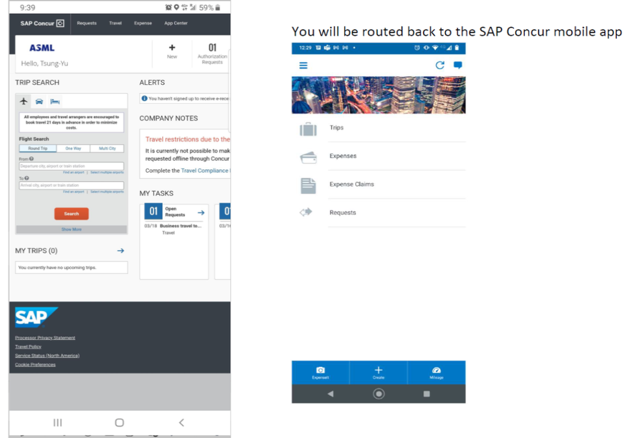Switch to the car rental search icon
628x438 pixels.
pos(40,101)
